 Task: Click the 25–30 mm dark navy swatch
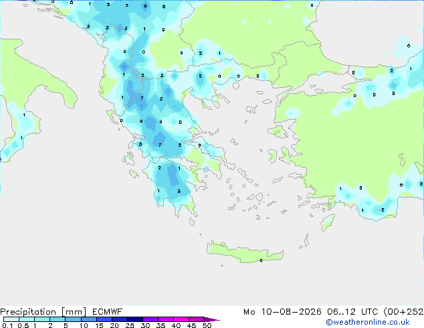pyautogui.click(x=135, y=319)
